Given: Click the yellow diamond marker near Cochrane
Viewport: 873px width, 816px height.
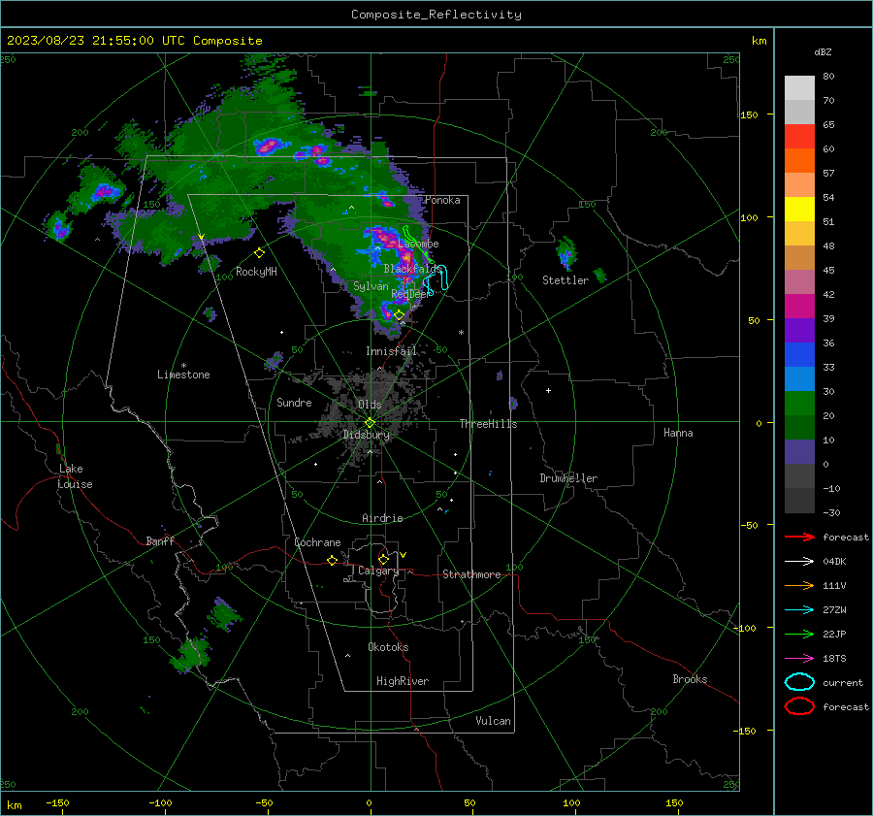Looking at the screenshot, I should click(x=332, y=560).
